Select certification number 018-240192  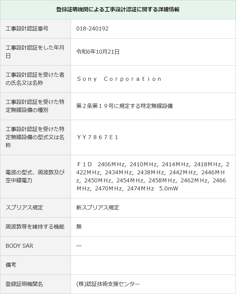[92, 29]
